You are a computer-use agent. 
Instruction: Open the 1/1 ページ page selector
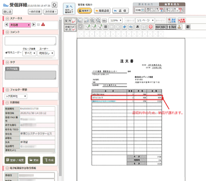click(145, 20)
